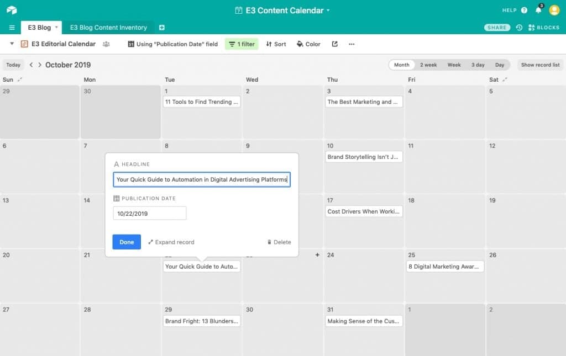Open 'Making Sense of the Cus...' record

coord(364,321)
